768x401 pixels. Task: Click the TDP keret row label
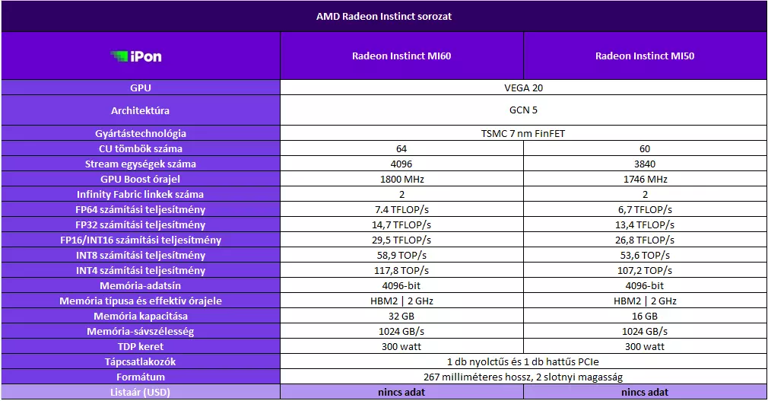pyautogui.click(x=141, y=346)
